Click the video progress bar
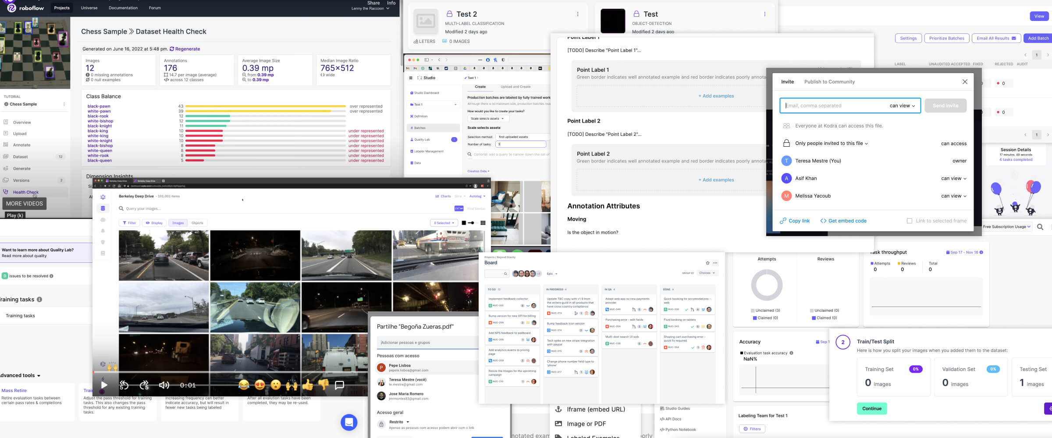1052x438 pixels. [x=230, y=372]
